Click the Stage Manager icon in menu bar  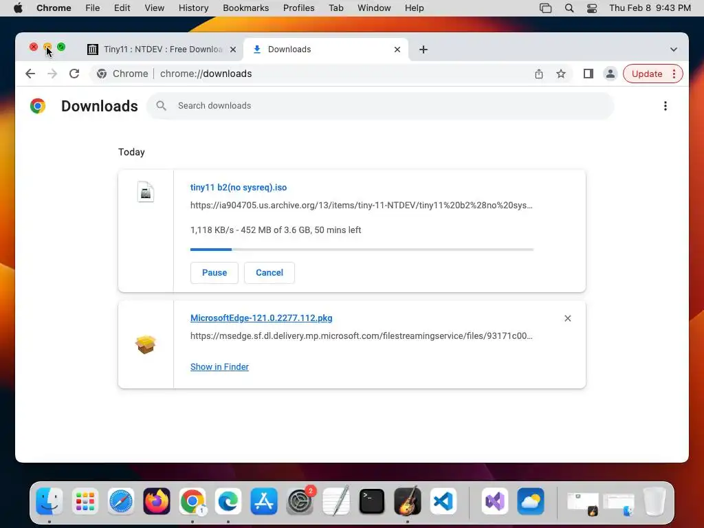(545, 8)
